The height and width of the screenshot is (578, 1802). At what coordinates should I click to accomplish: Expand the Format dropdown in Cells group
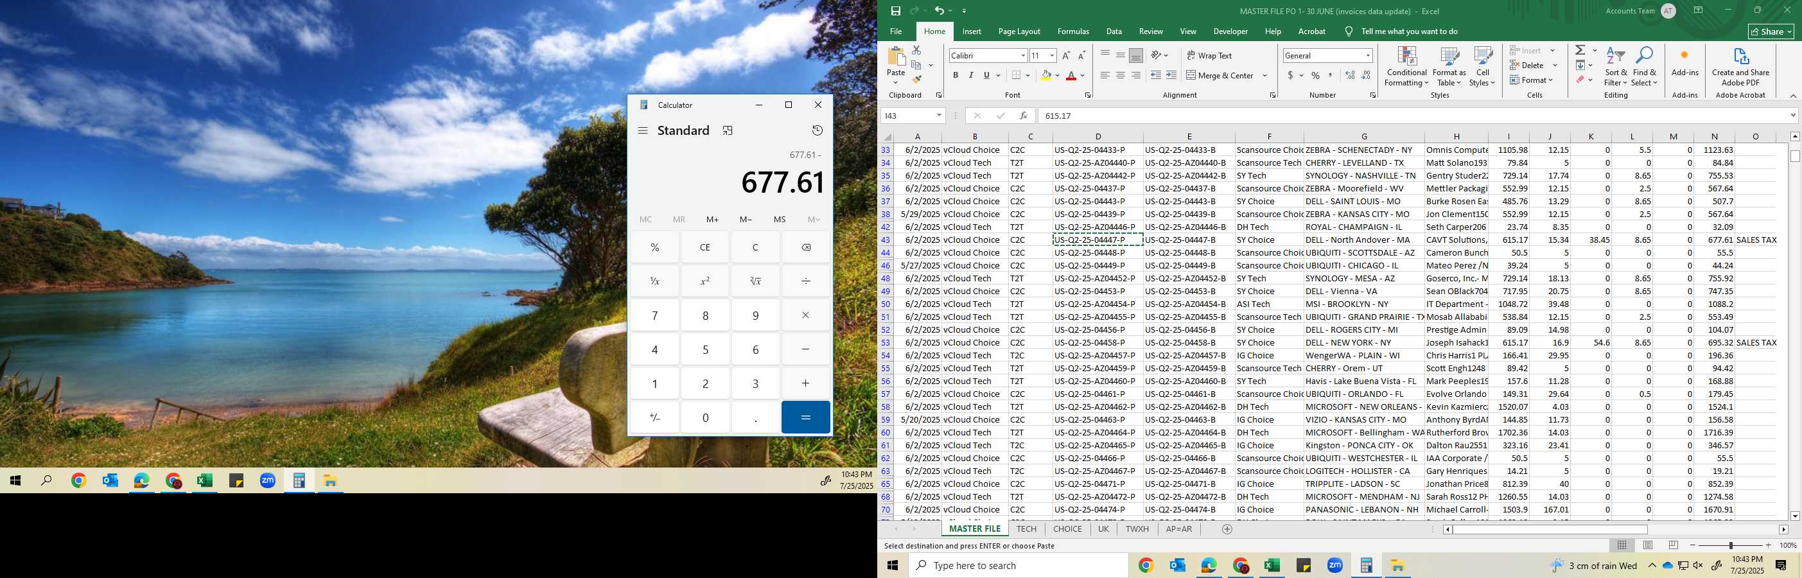(x=1531, y=80)
